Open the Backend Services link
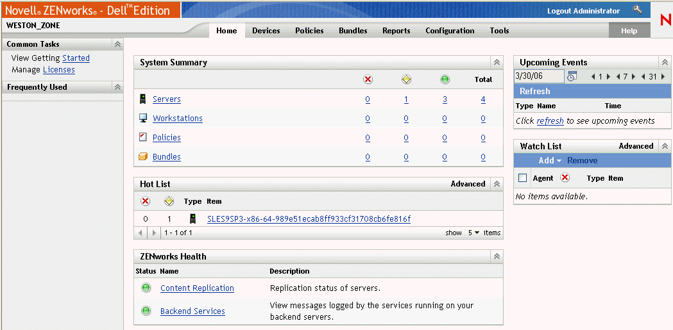673x330 pixels. point(192,311)
